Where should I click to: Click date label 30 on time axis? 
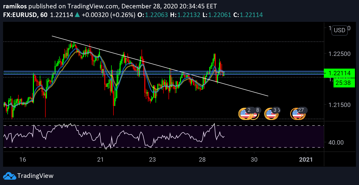click(x=254, y=159)
